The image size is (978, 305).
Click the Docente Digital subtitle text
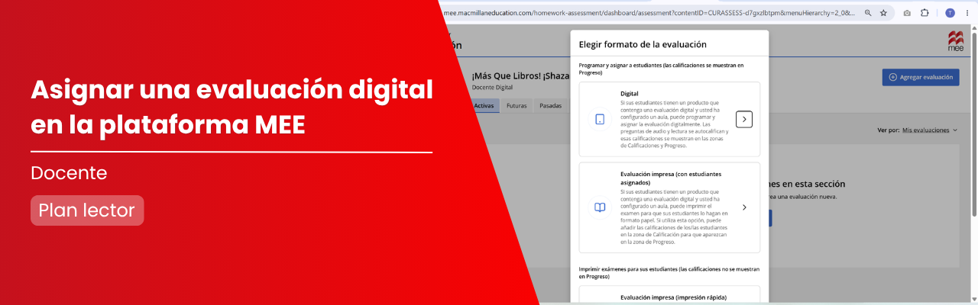tap(493, 88)
